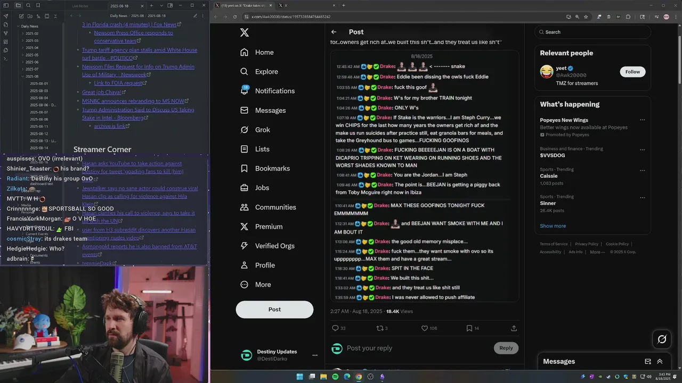Click Chrome reload button

[x=234, y=16]
